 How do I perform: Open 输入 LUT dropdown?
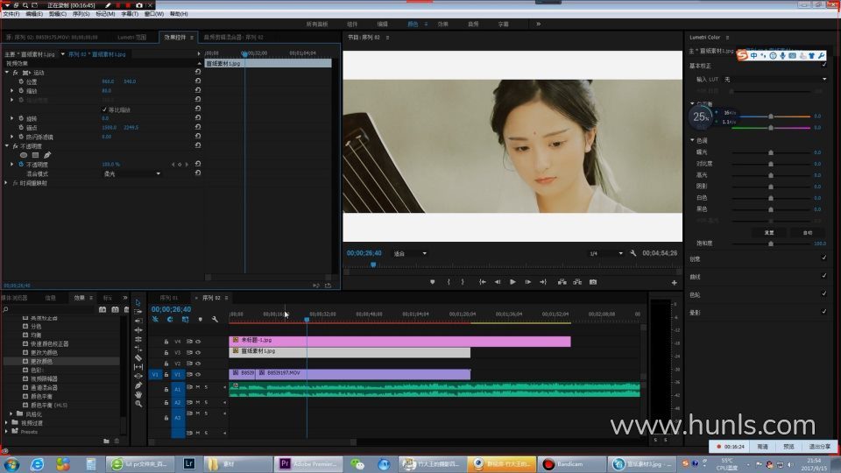tap(775, 80)
